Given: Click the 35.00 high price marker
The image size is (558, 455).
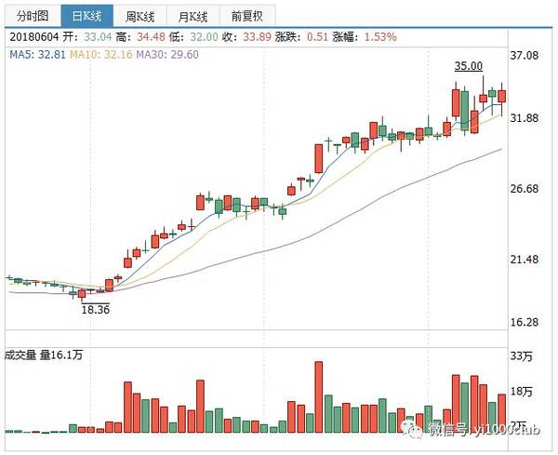Looking at the screenshot, I should click(469, 66).
